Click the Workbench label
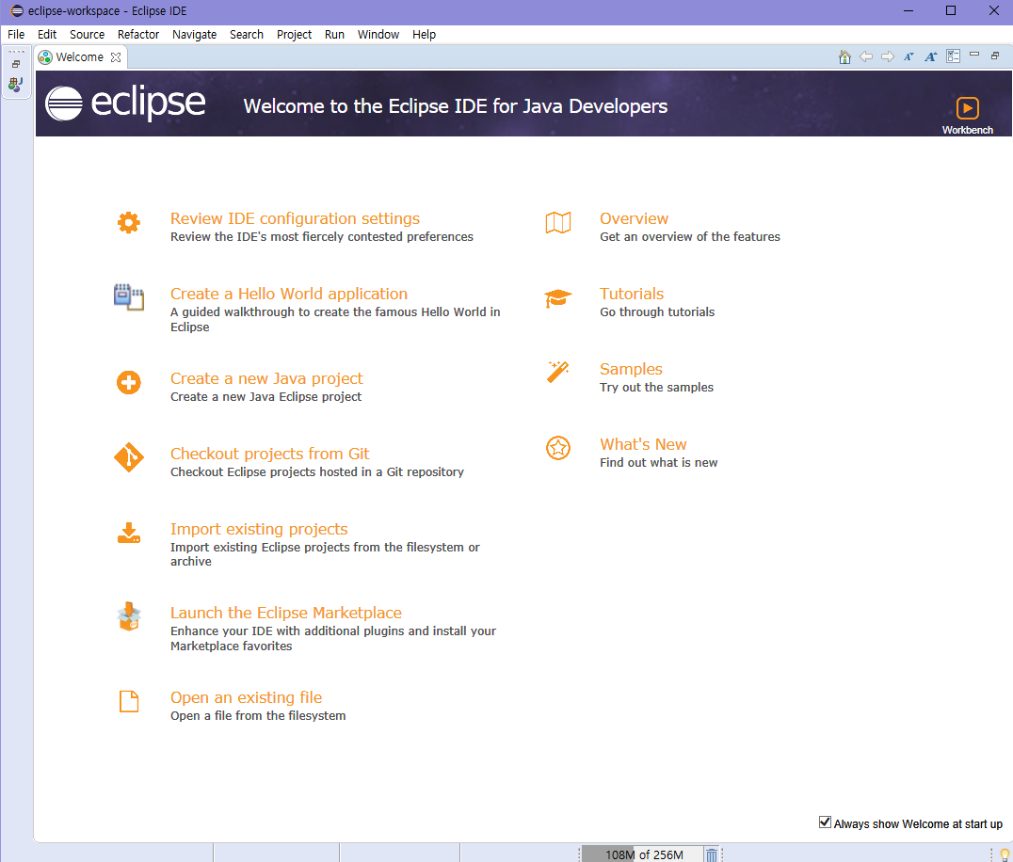The image size is (1013, 862). 967,130
